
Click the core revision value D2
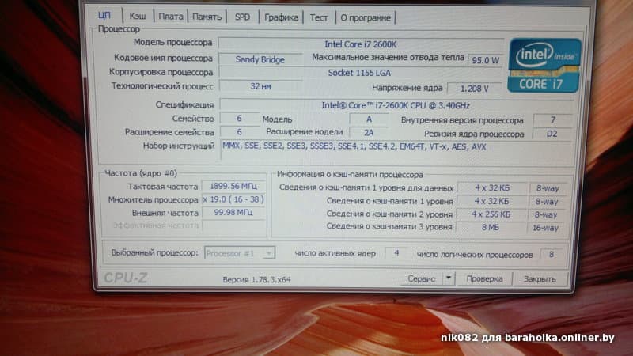pyautogui.click(x=552, y=134)
